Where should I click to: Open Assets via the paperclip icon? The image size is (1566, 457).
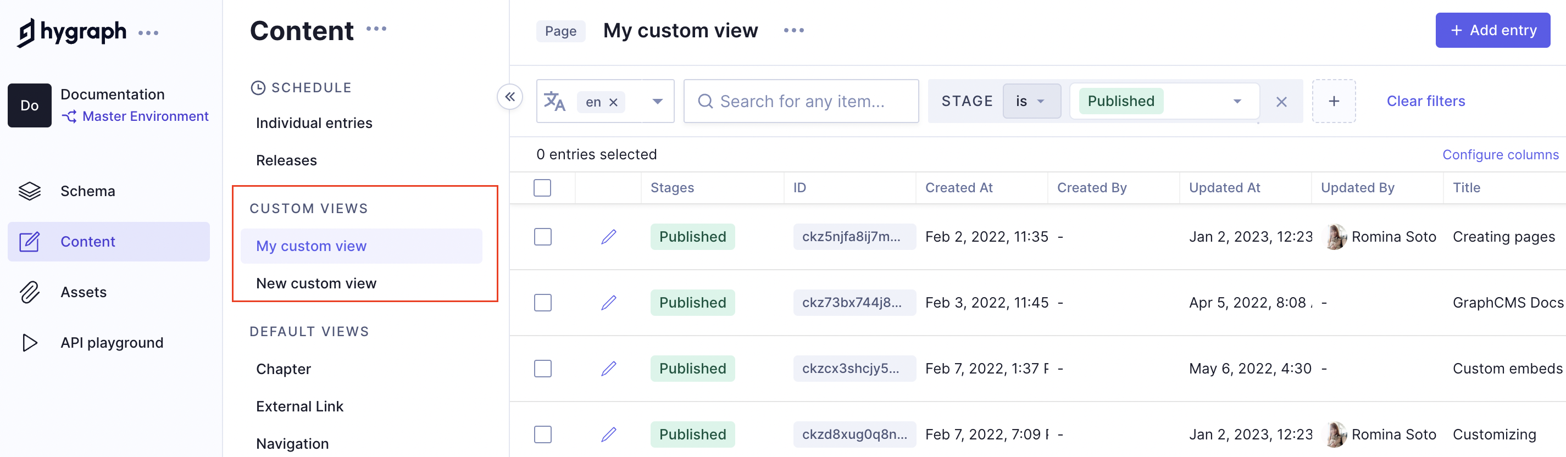29,292
